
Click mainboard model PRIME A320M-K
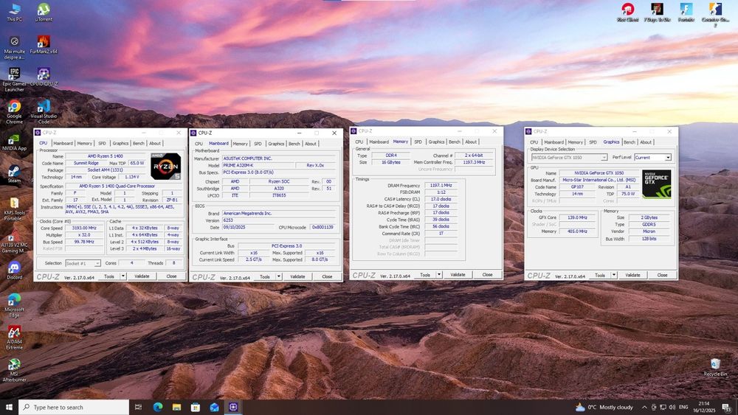click(x=258, y=165)
